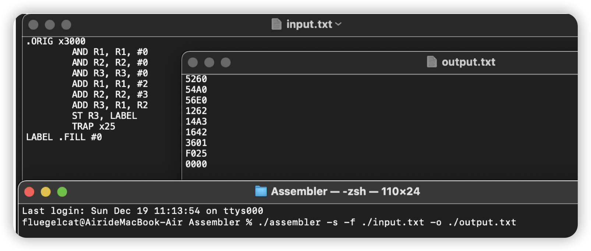Zoom the input.txt window
Screen dimensions: 591x251
click(66, 25)
